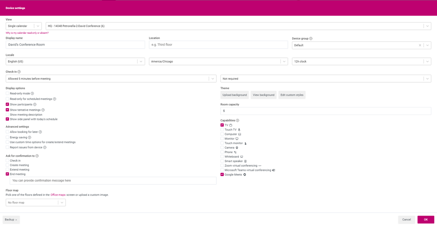Click the confirmation message input field
The image size is (437, 226).
pyautogui.click(x=113, y=180)
